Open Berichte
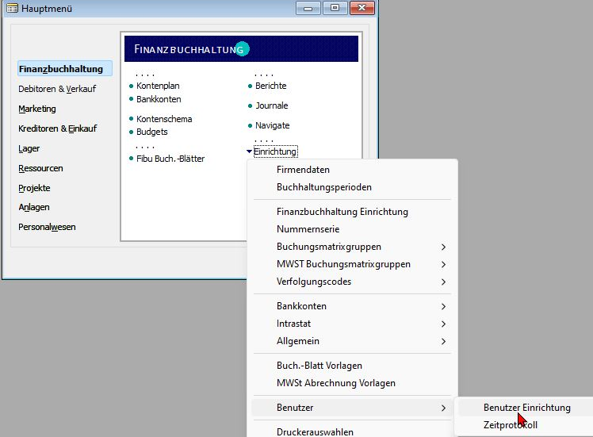The height and width of the screenshot is (437, 593). [271, 86]
